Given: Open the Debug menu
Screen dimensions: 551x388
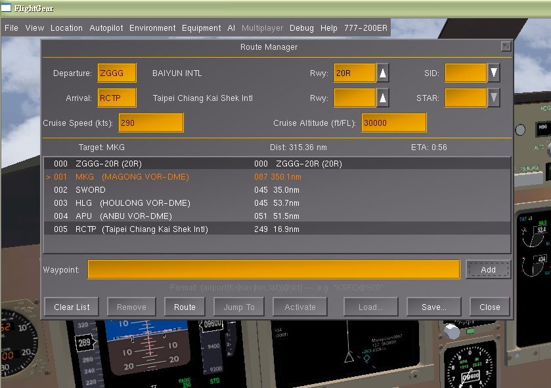Looking at the screenshot, I should [x=301, y=28].
